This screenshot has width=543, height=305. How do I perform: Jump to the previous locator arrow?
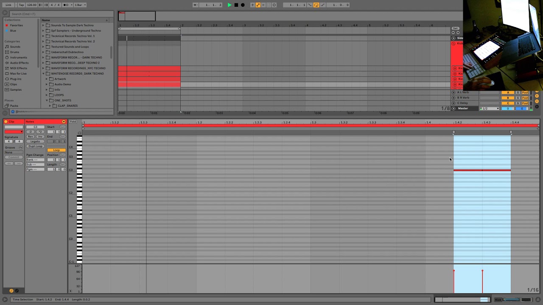coord(453,33)
